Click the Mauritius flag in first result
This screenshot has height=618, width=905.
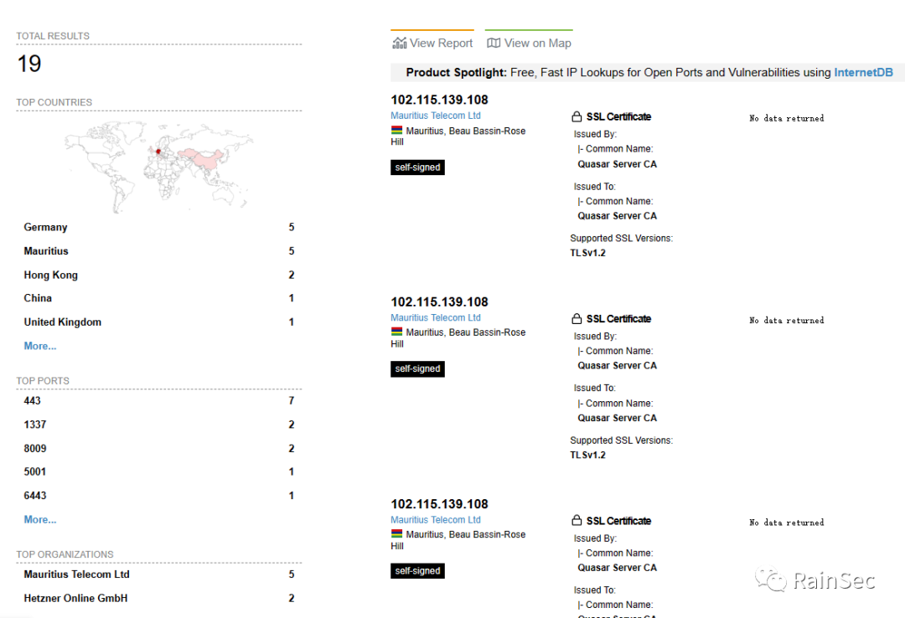coord(396,131)
